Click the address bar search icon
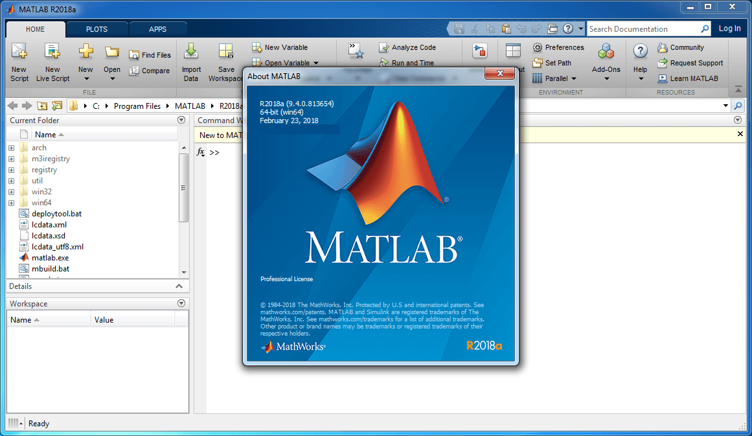Image resolution: width=752 pixels, height=436 pixels. point(738,106)
